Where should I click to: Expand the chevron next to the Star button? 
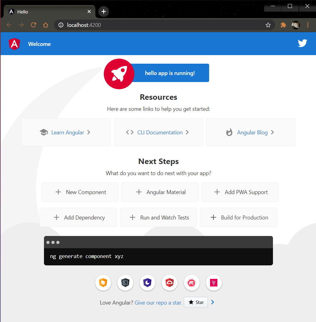pyautogui.click(x=213, y=302)
